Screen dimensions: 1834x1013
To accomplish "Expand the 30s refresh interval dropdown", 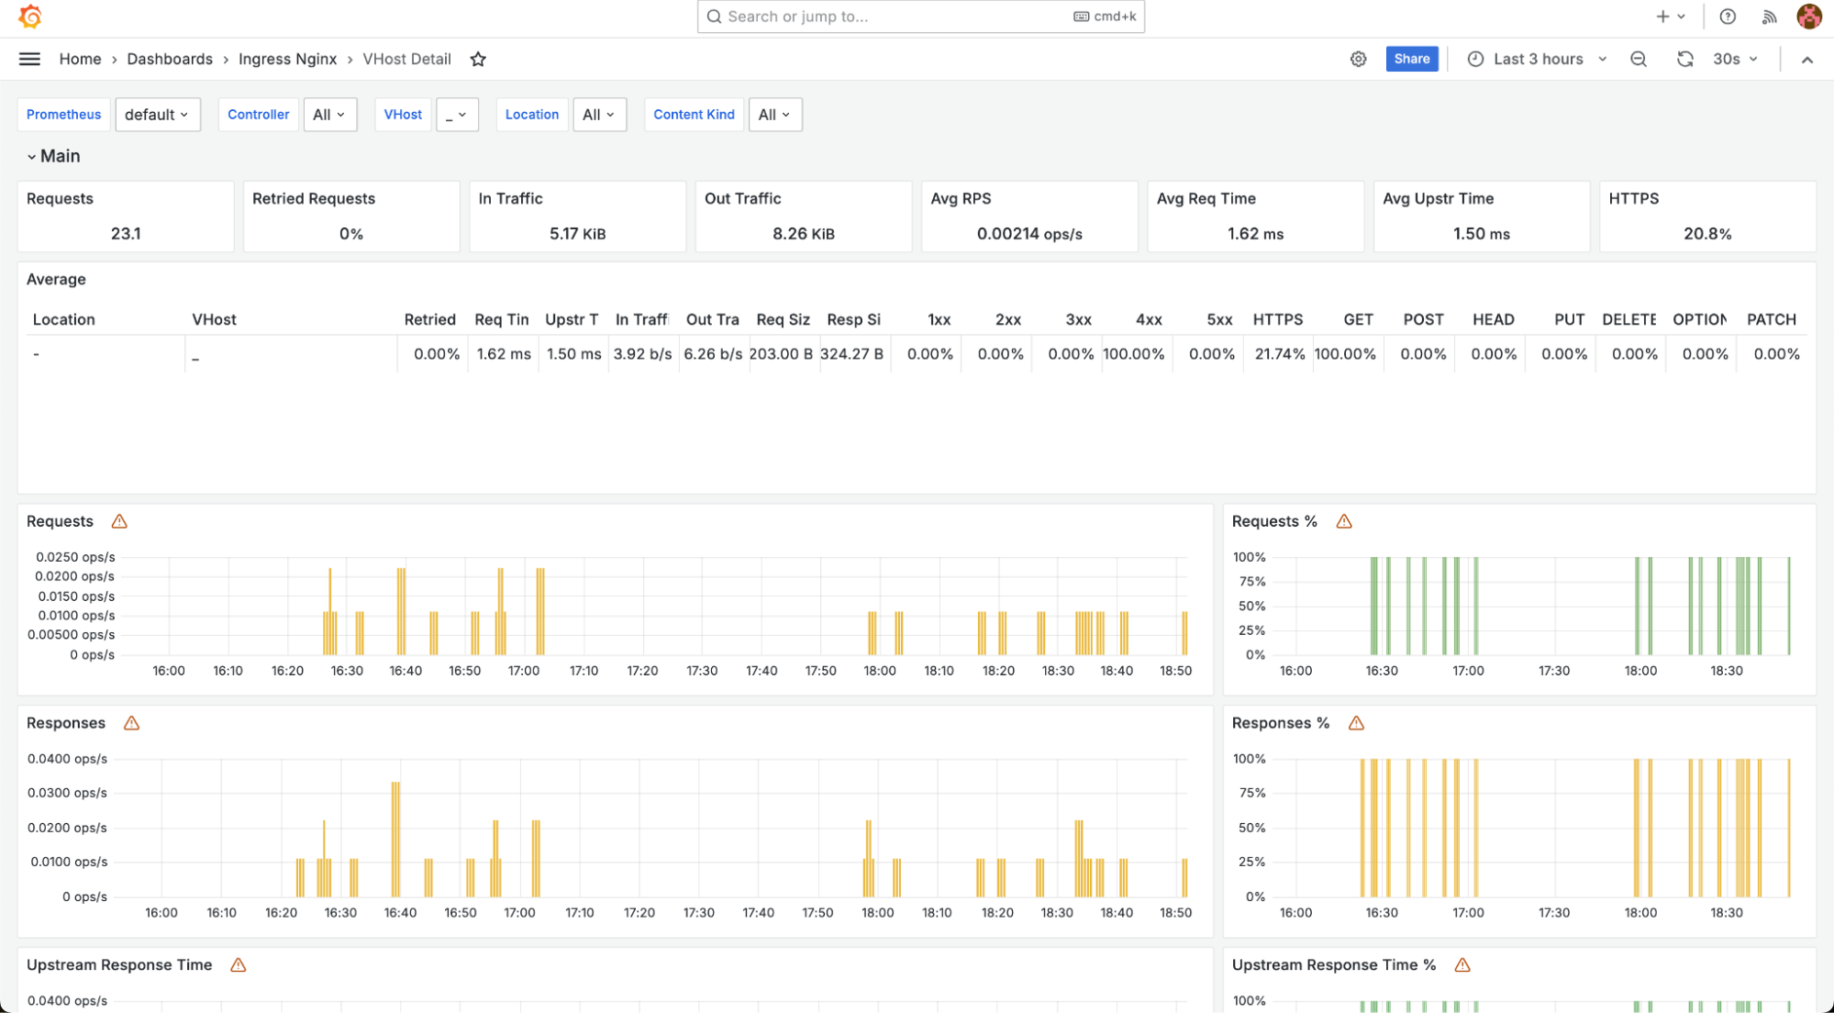I will click(x=1736, y=59).
